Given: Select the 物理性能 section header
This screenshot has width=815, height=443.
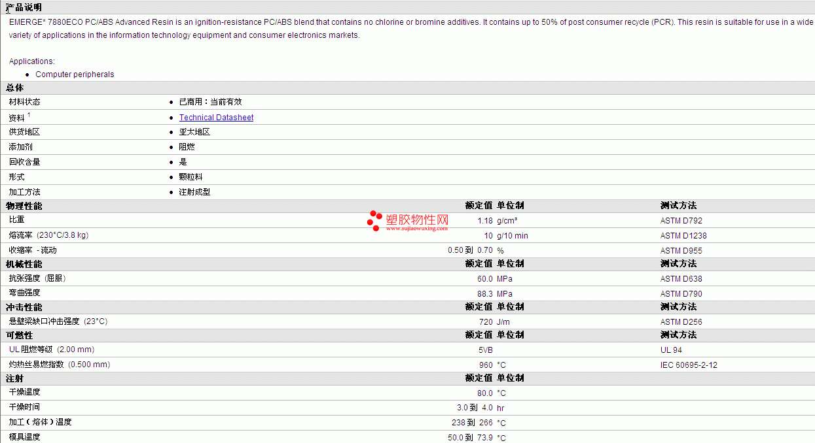Looking at the screenshot, I should (24, 206).
